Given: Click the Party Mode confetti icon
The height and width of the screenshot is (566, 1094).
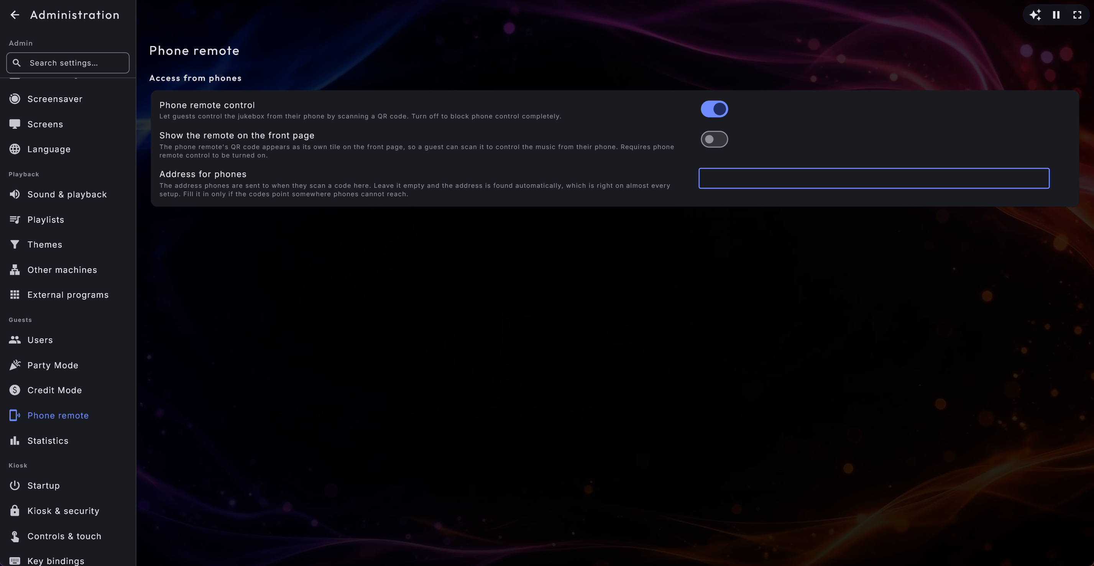Looking at the screenshot, I should pyautogui.click(x=15, y=365).
